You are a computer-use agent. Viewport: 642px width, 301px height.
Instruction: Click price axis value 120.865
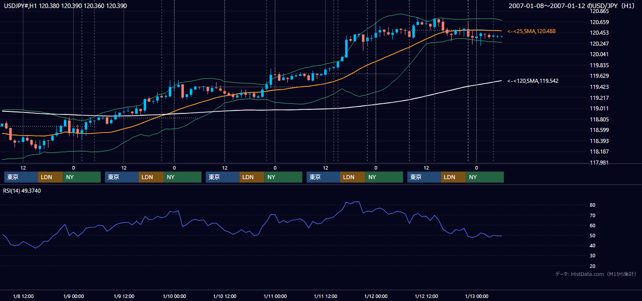(x=600, y=11)
